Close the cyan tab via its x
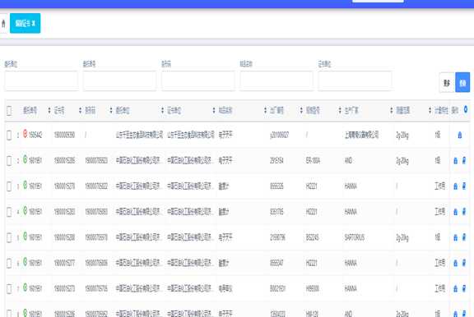 (34, 23)
